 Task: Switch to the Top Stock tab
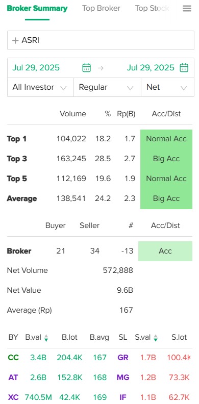click(152, 8)
